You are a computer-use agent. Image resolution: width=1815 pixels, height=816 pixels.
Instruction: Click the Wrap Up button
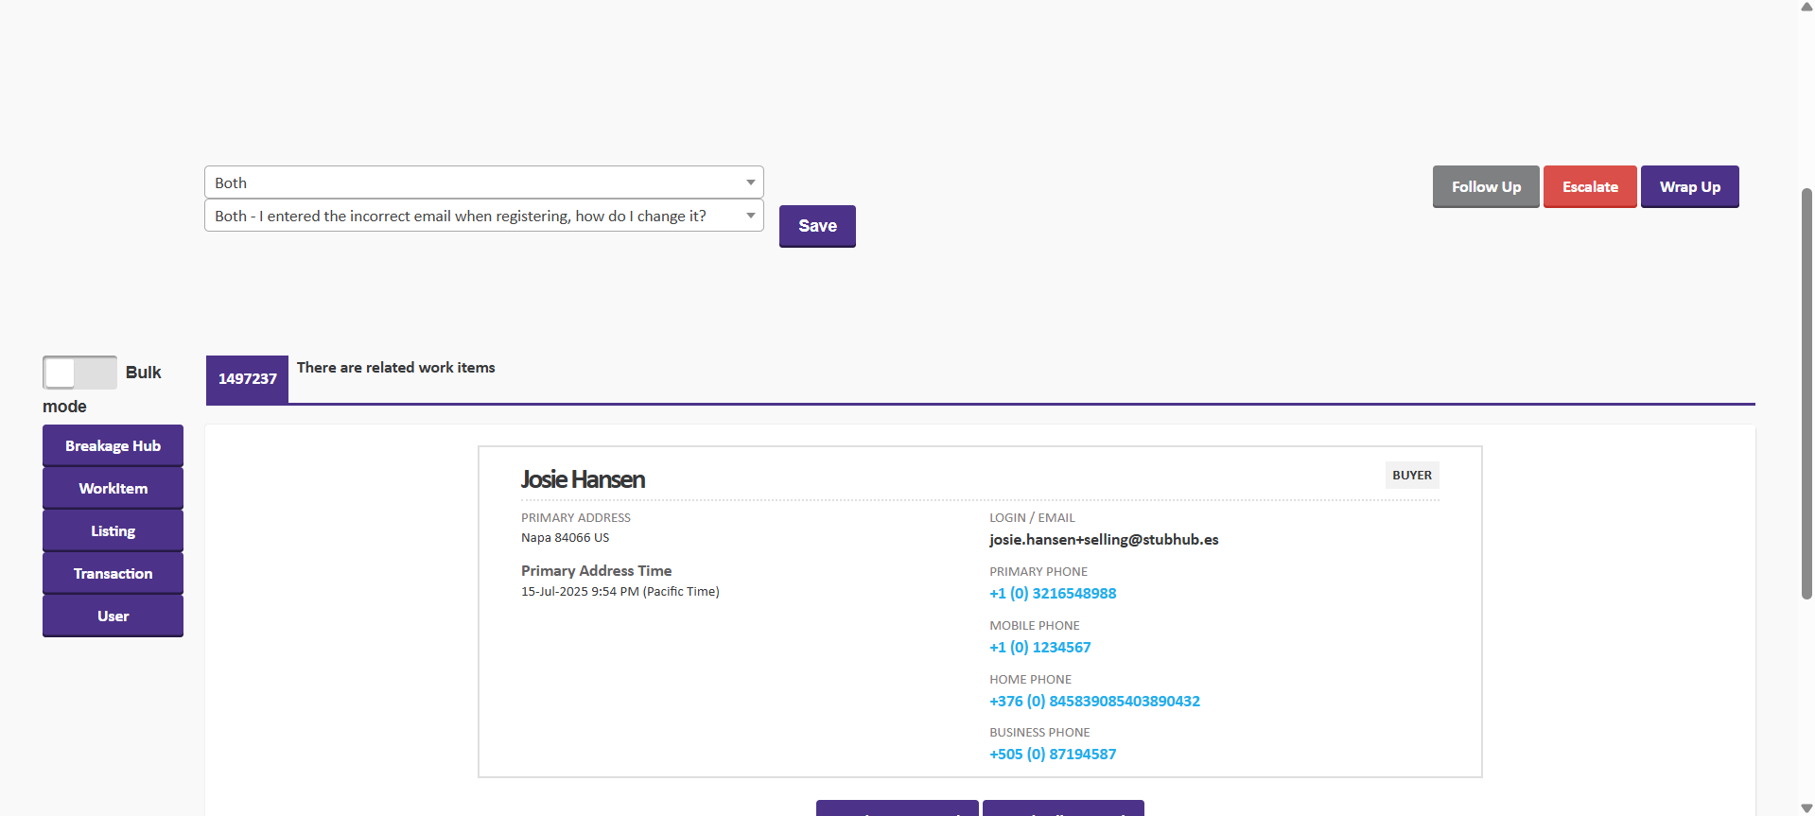click(x=1689, y=187)
